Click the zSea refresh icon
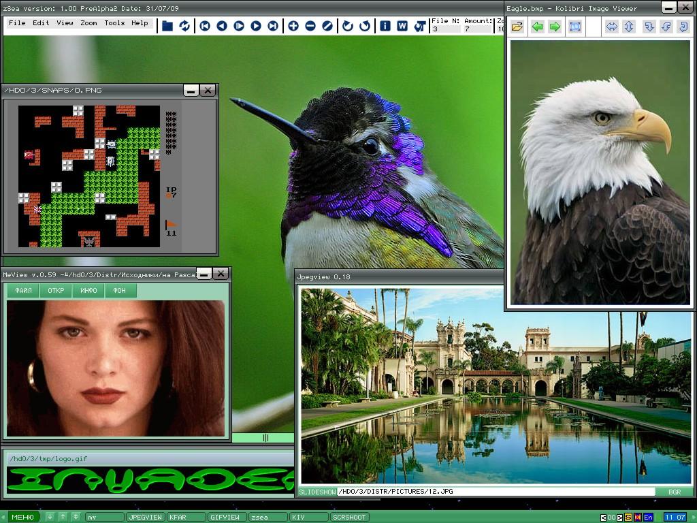The image size is (697, 523). pyautogui.click(x=184, y=26)
